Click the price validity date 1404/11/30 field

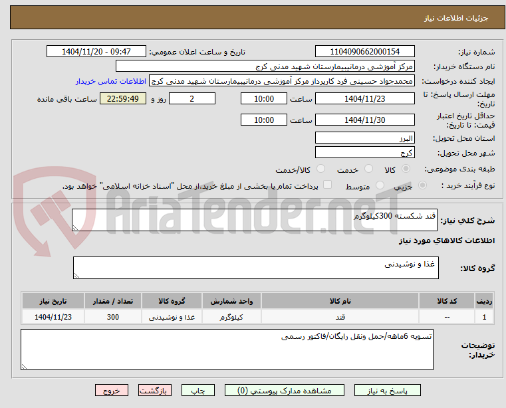click(364, 120)
